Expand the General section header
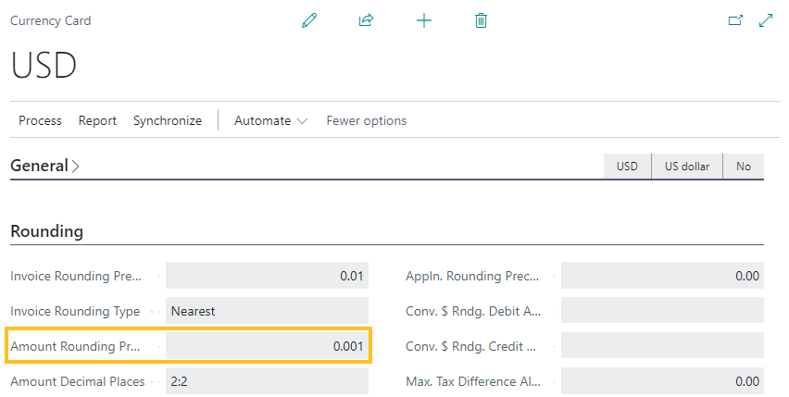Screen dimensions: 789x397 click(x=44, y=166)
